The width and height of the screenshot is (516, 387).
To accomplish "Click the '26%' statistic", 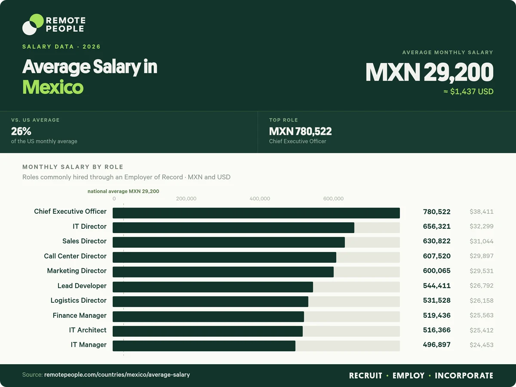I will pos(21,131).
